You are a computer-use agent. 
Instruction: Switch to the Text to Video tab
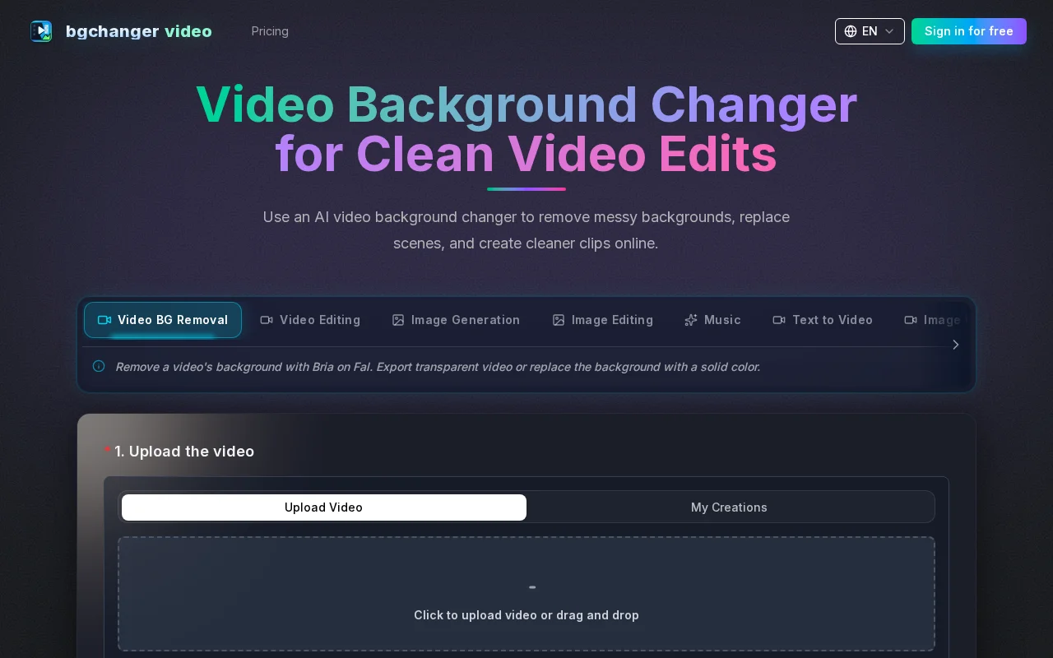pyautogui.click(x=823, y=320)
